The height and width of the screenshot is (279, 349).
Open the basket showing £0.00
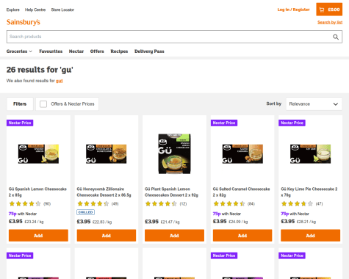pyautogui.click(x=329, y=10)
